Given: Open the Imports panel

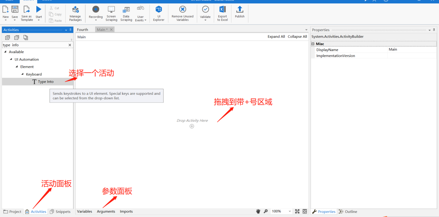Looking at the screenshot, I should pyautogui.click(x=126, y=211).
